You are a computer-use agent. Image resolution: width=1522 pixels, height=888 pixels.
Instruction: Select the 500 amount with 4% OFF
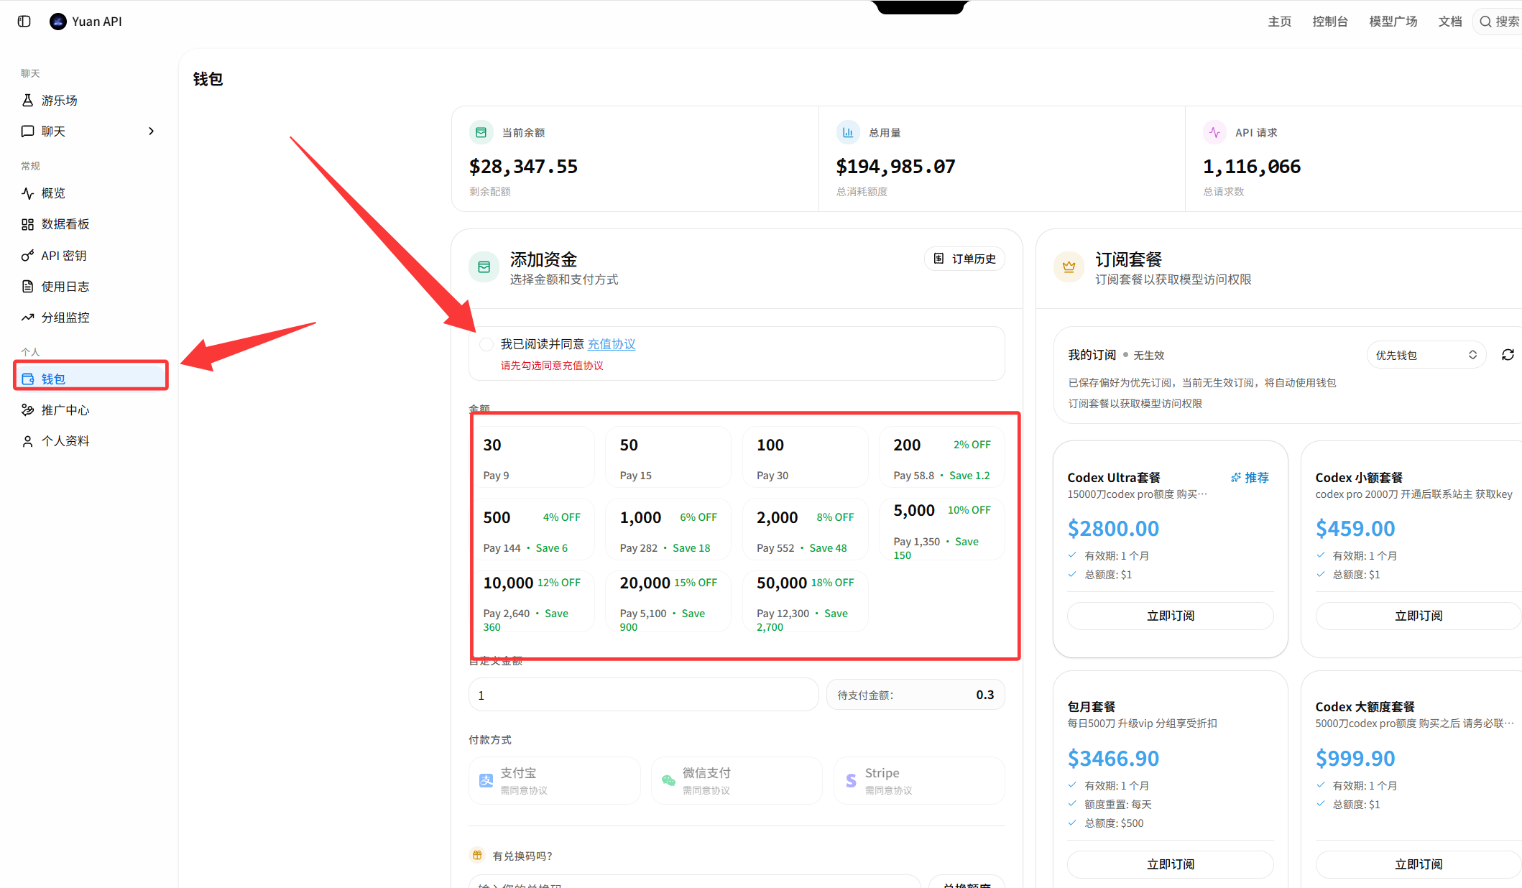[x=532, y=530]
